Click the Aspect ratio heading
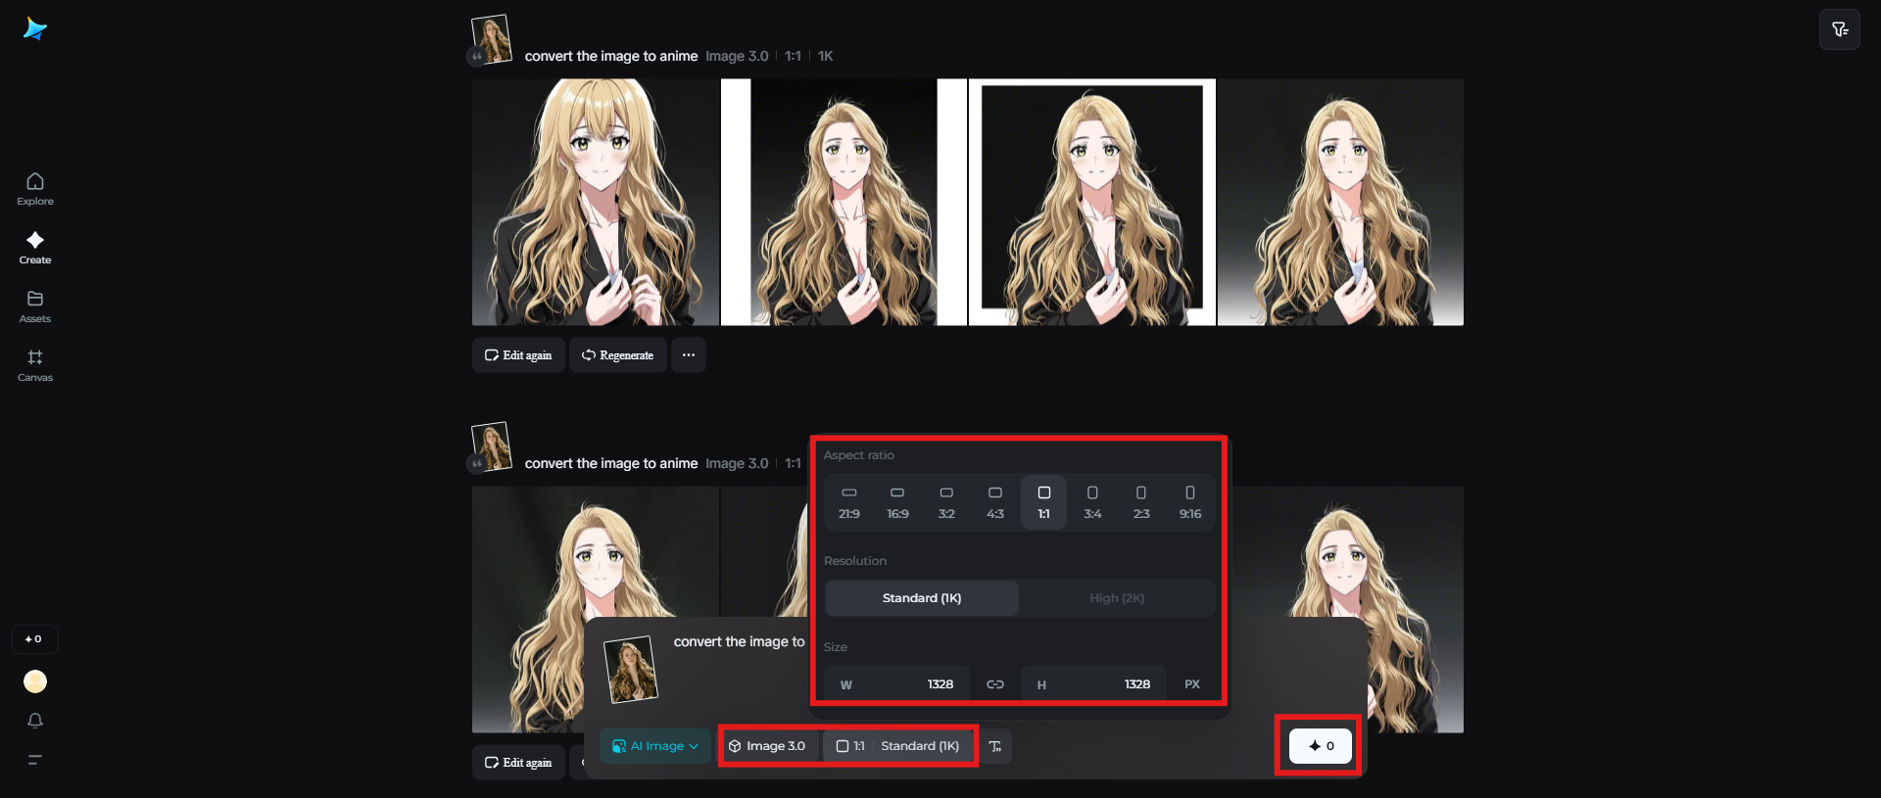 (859, 455)
